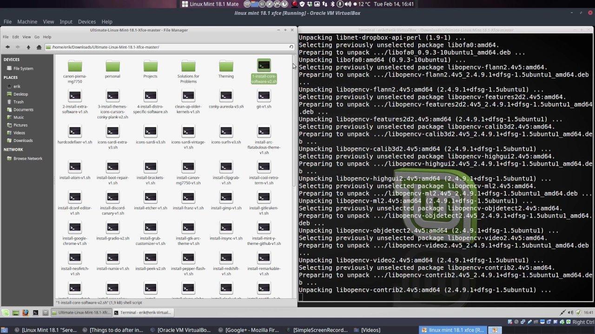Select the install-gimp-v1.sh script
This screenshot has height=334, width=595.
tap(226, 201)
